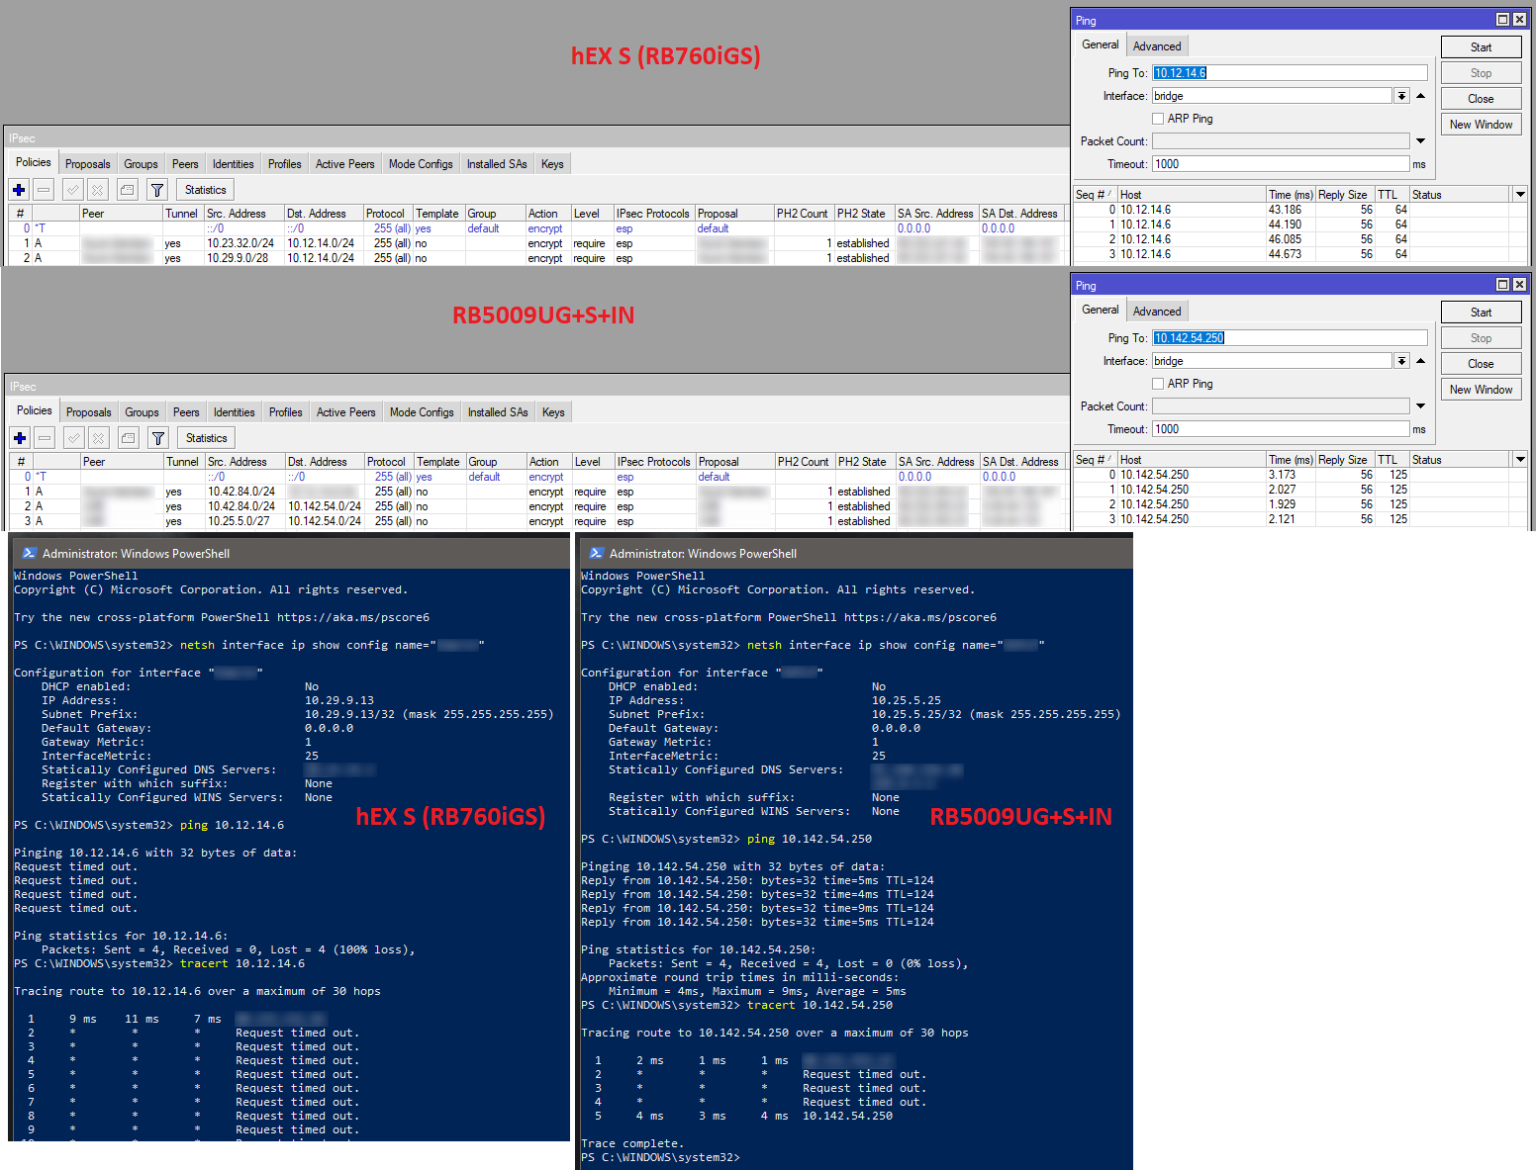The image size is (1536, 1171).
Task: Select the Advanced tab in the lower Ping window
Action: tap(1156, 312)
